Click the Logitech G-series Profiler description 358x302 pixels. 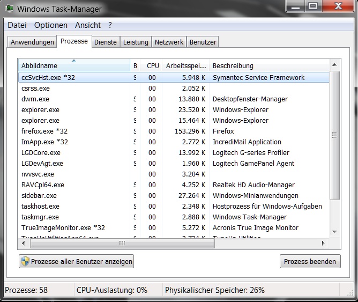pos(251,152)
